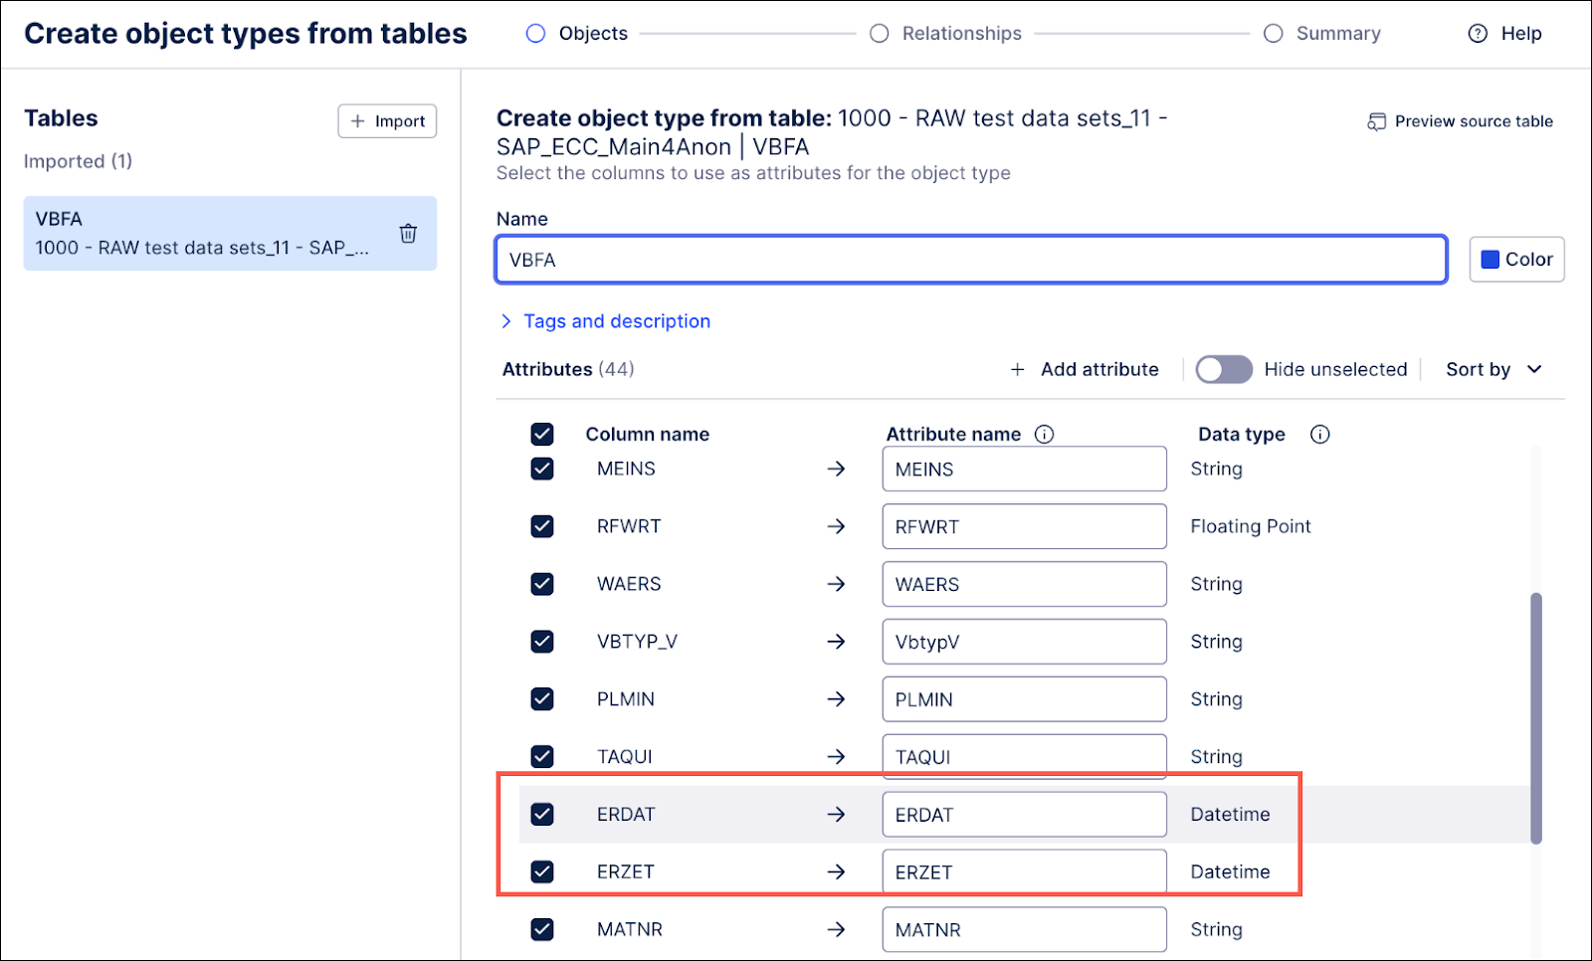Go to the Summary step
This screenshot has width=1592, height=961.
[x=1322, y=34]
